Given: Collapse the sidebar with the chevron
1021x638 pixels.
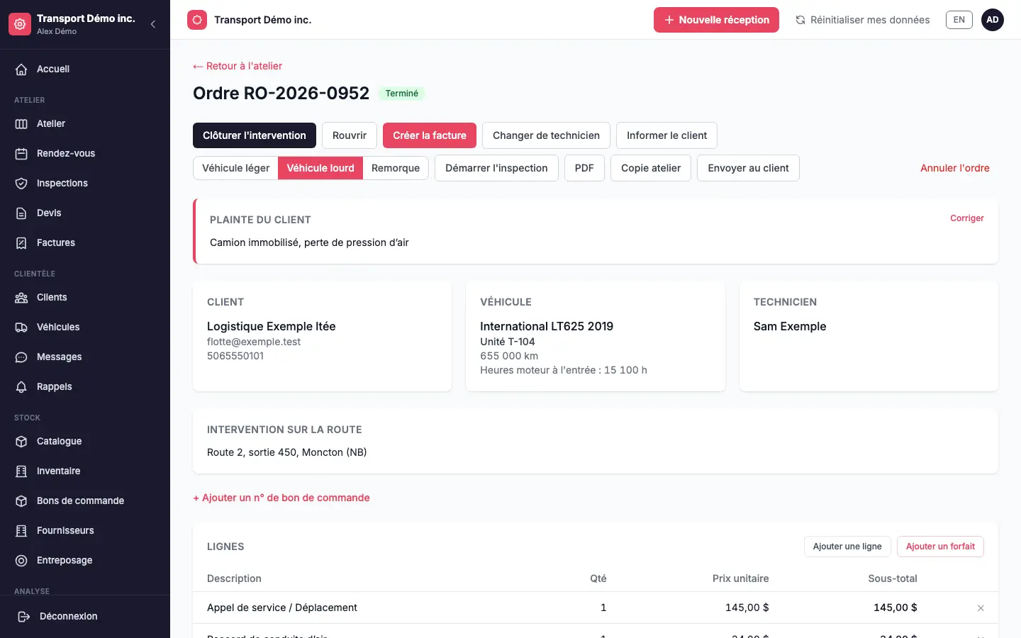Looking at the screenshot, I should (153, 24).
